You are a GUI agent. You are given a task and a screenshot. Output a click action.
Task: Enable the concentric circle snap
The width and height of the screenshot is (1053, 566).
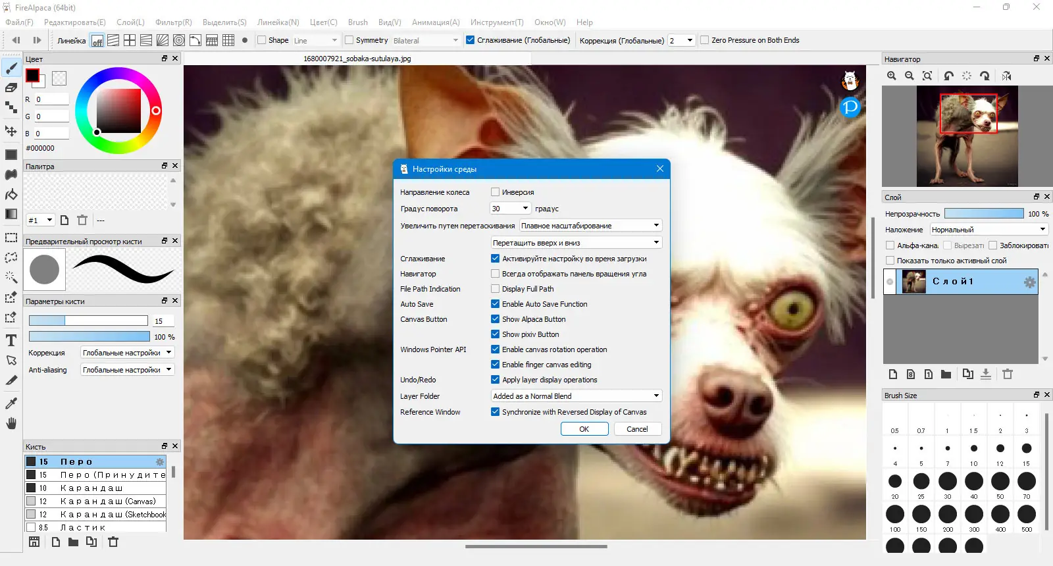(x=179, y=40)
